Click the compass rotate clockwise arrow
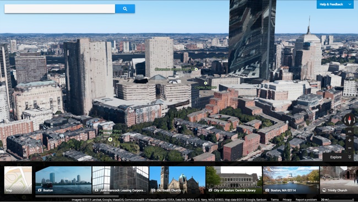The width and height of the screenshot is (358, 202). pos(354,121)
